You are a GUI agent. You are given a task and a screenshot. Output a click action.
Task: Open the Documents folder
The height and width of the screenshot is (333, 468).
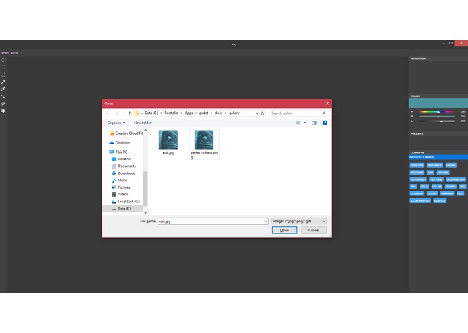[x=124, y=166]
